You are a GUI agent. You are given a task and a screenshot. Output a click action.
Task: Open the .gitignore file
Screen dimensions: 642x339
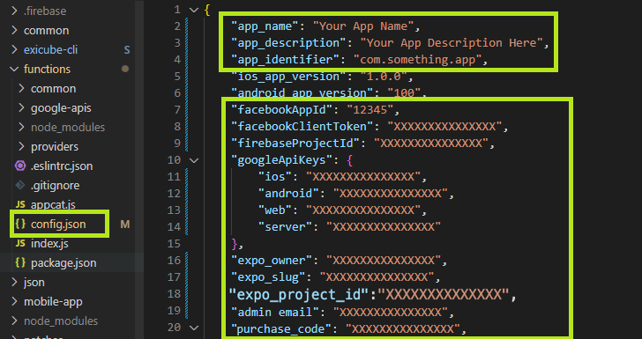pyautogui.click(x=56, y=185)
